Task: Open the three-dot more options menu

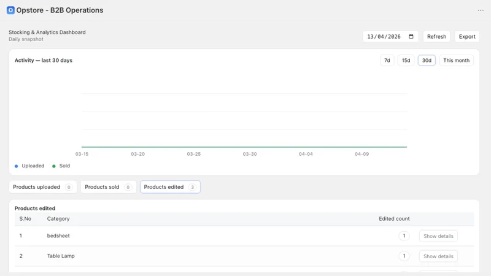Action: pos(481,10)
